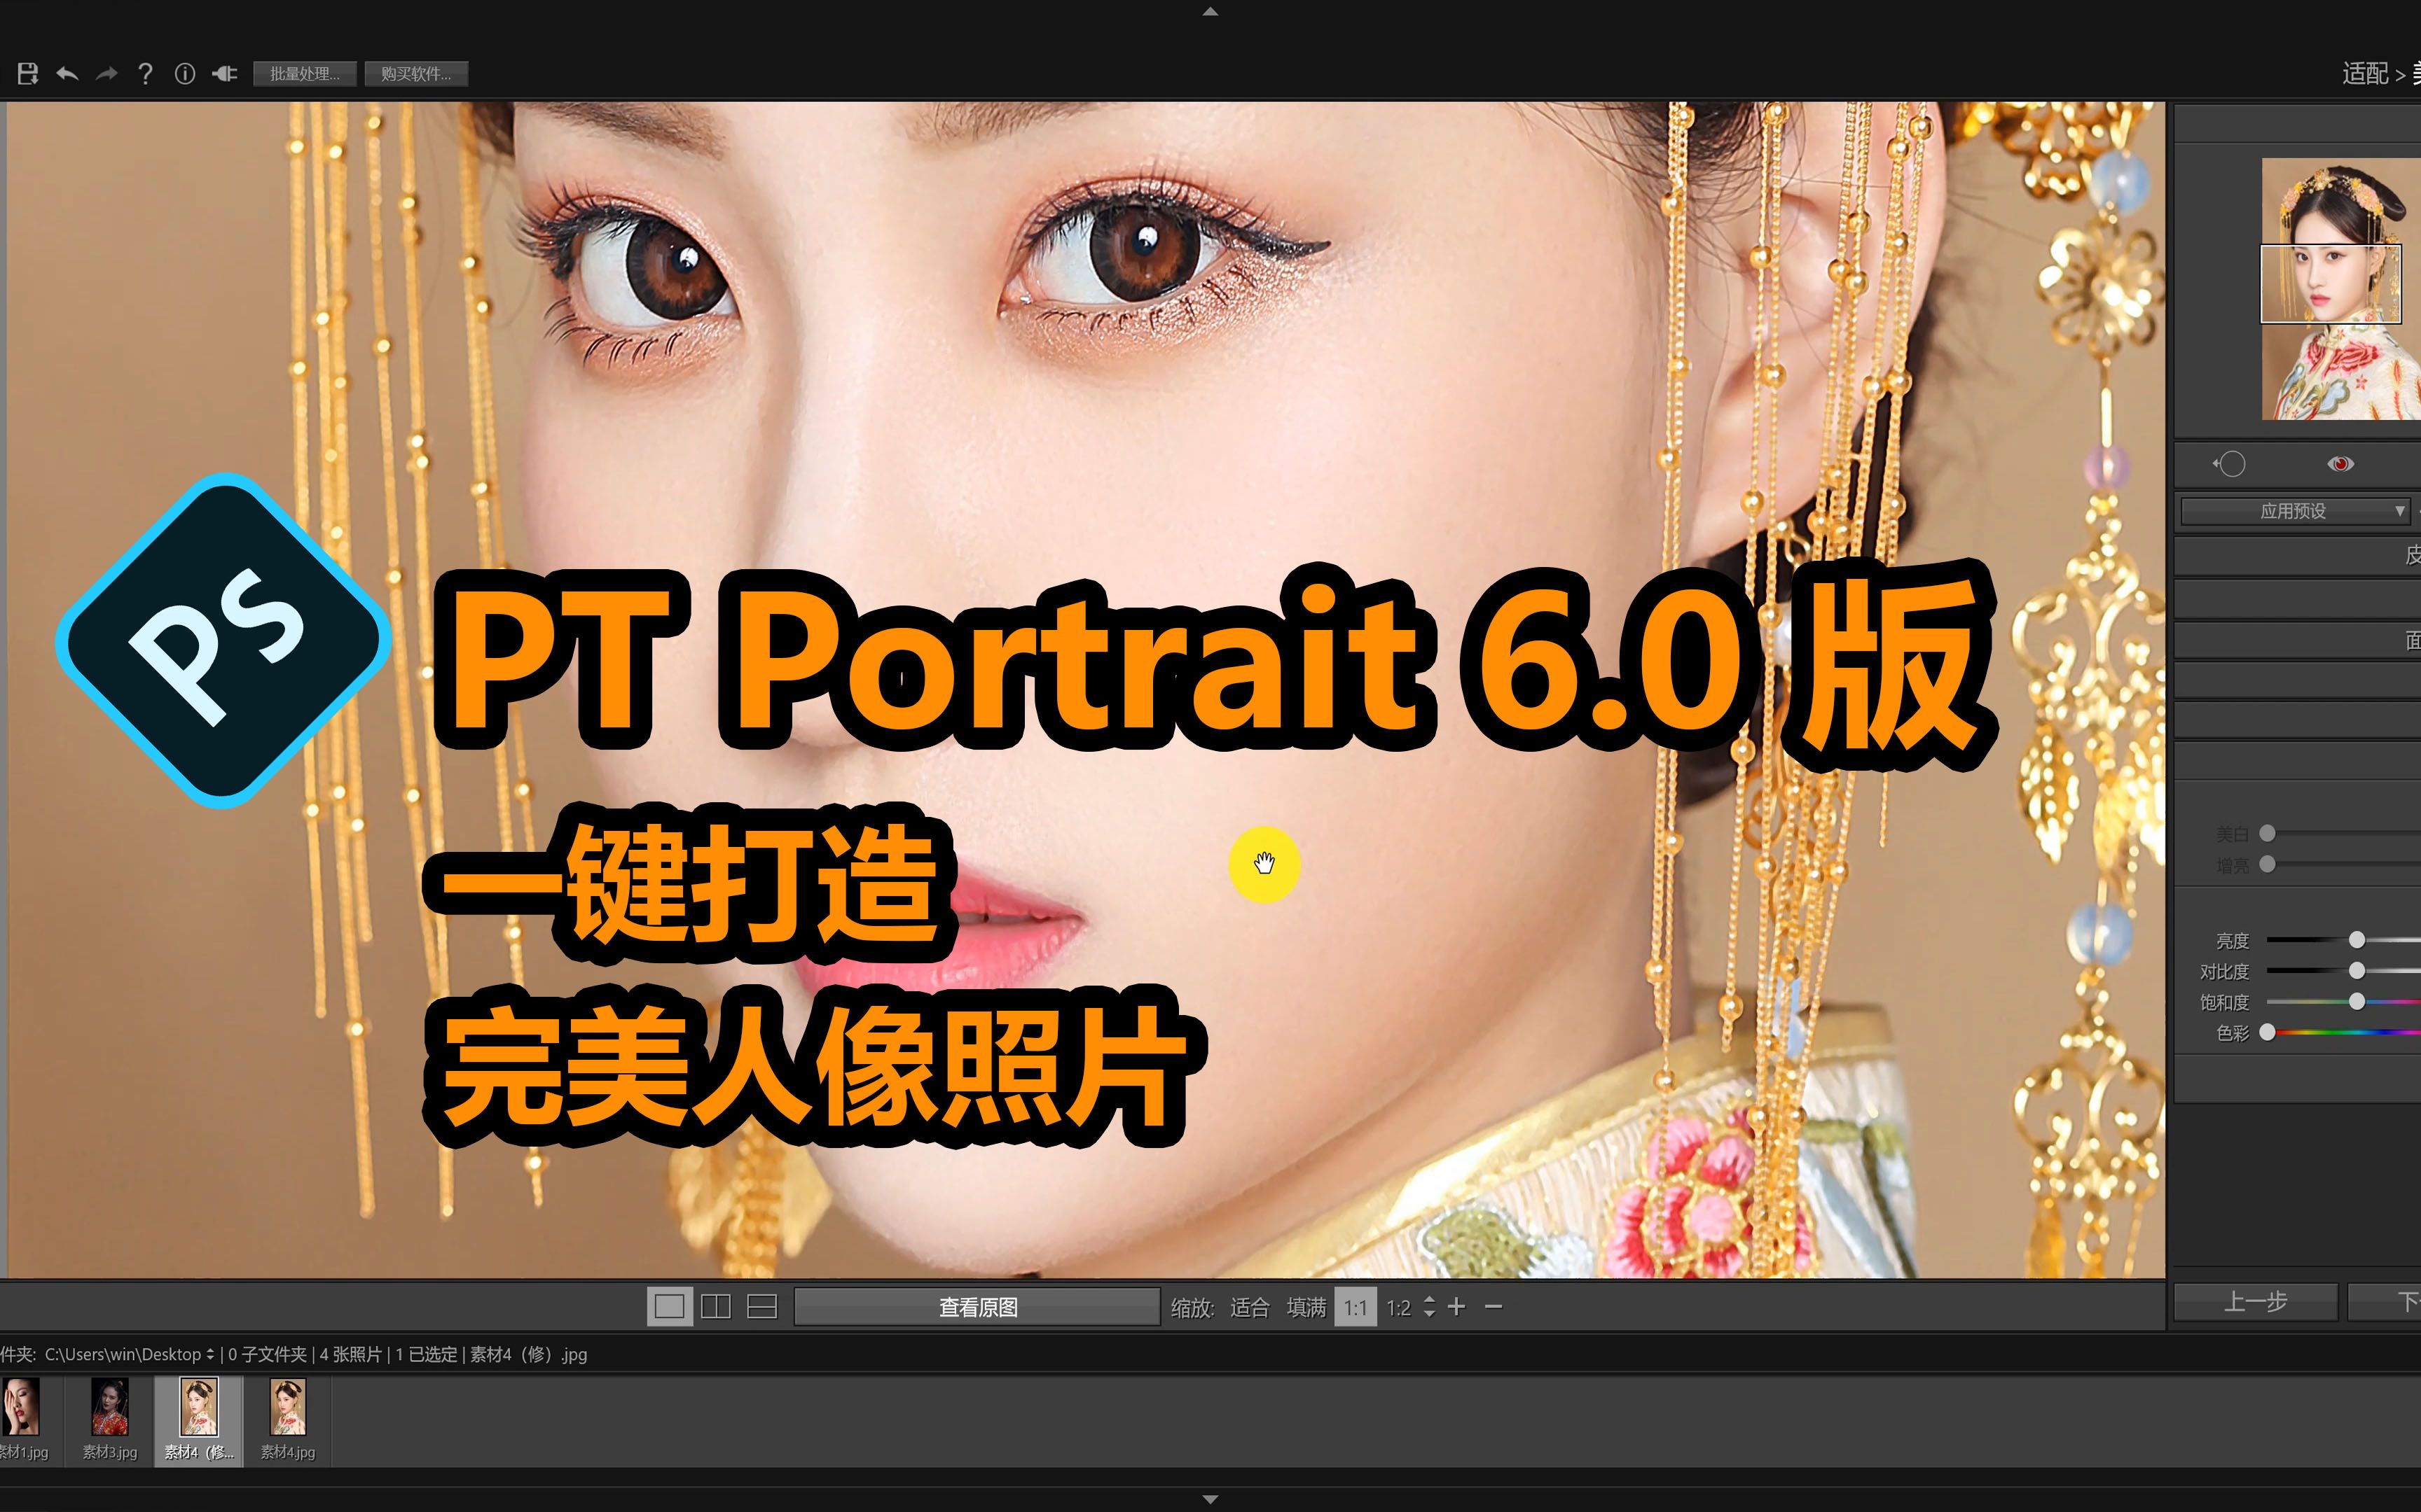Select the red-eye removal tool

tap(2340, 464)
